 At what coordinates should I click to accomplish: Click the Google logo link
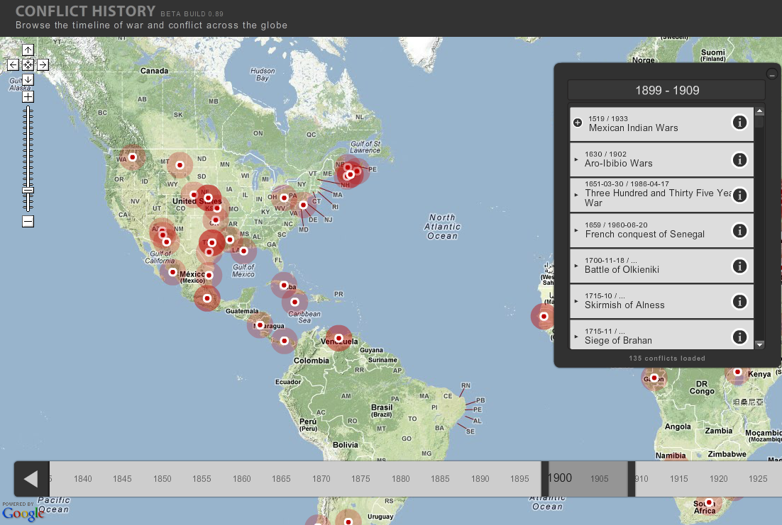23,512
